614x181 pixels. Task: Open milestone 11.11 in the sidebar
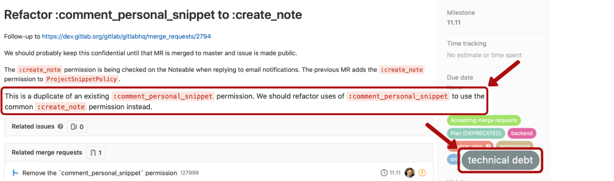pos(454,22)
